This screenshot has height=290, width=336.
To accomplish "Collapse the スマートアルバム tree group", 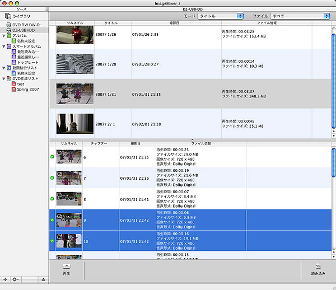I will [3, 46].
